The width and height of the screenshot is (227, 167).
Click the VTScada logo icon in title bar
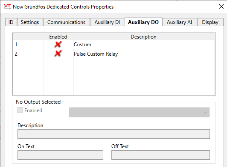[x=7, y=6]
